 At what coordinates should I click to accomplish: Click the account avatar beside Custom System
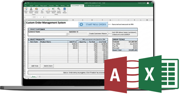(148, 3)
